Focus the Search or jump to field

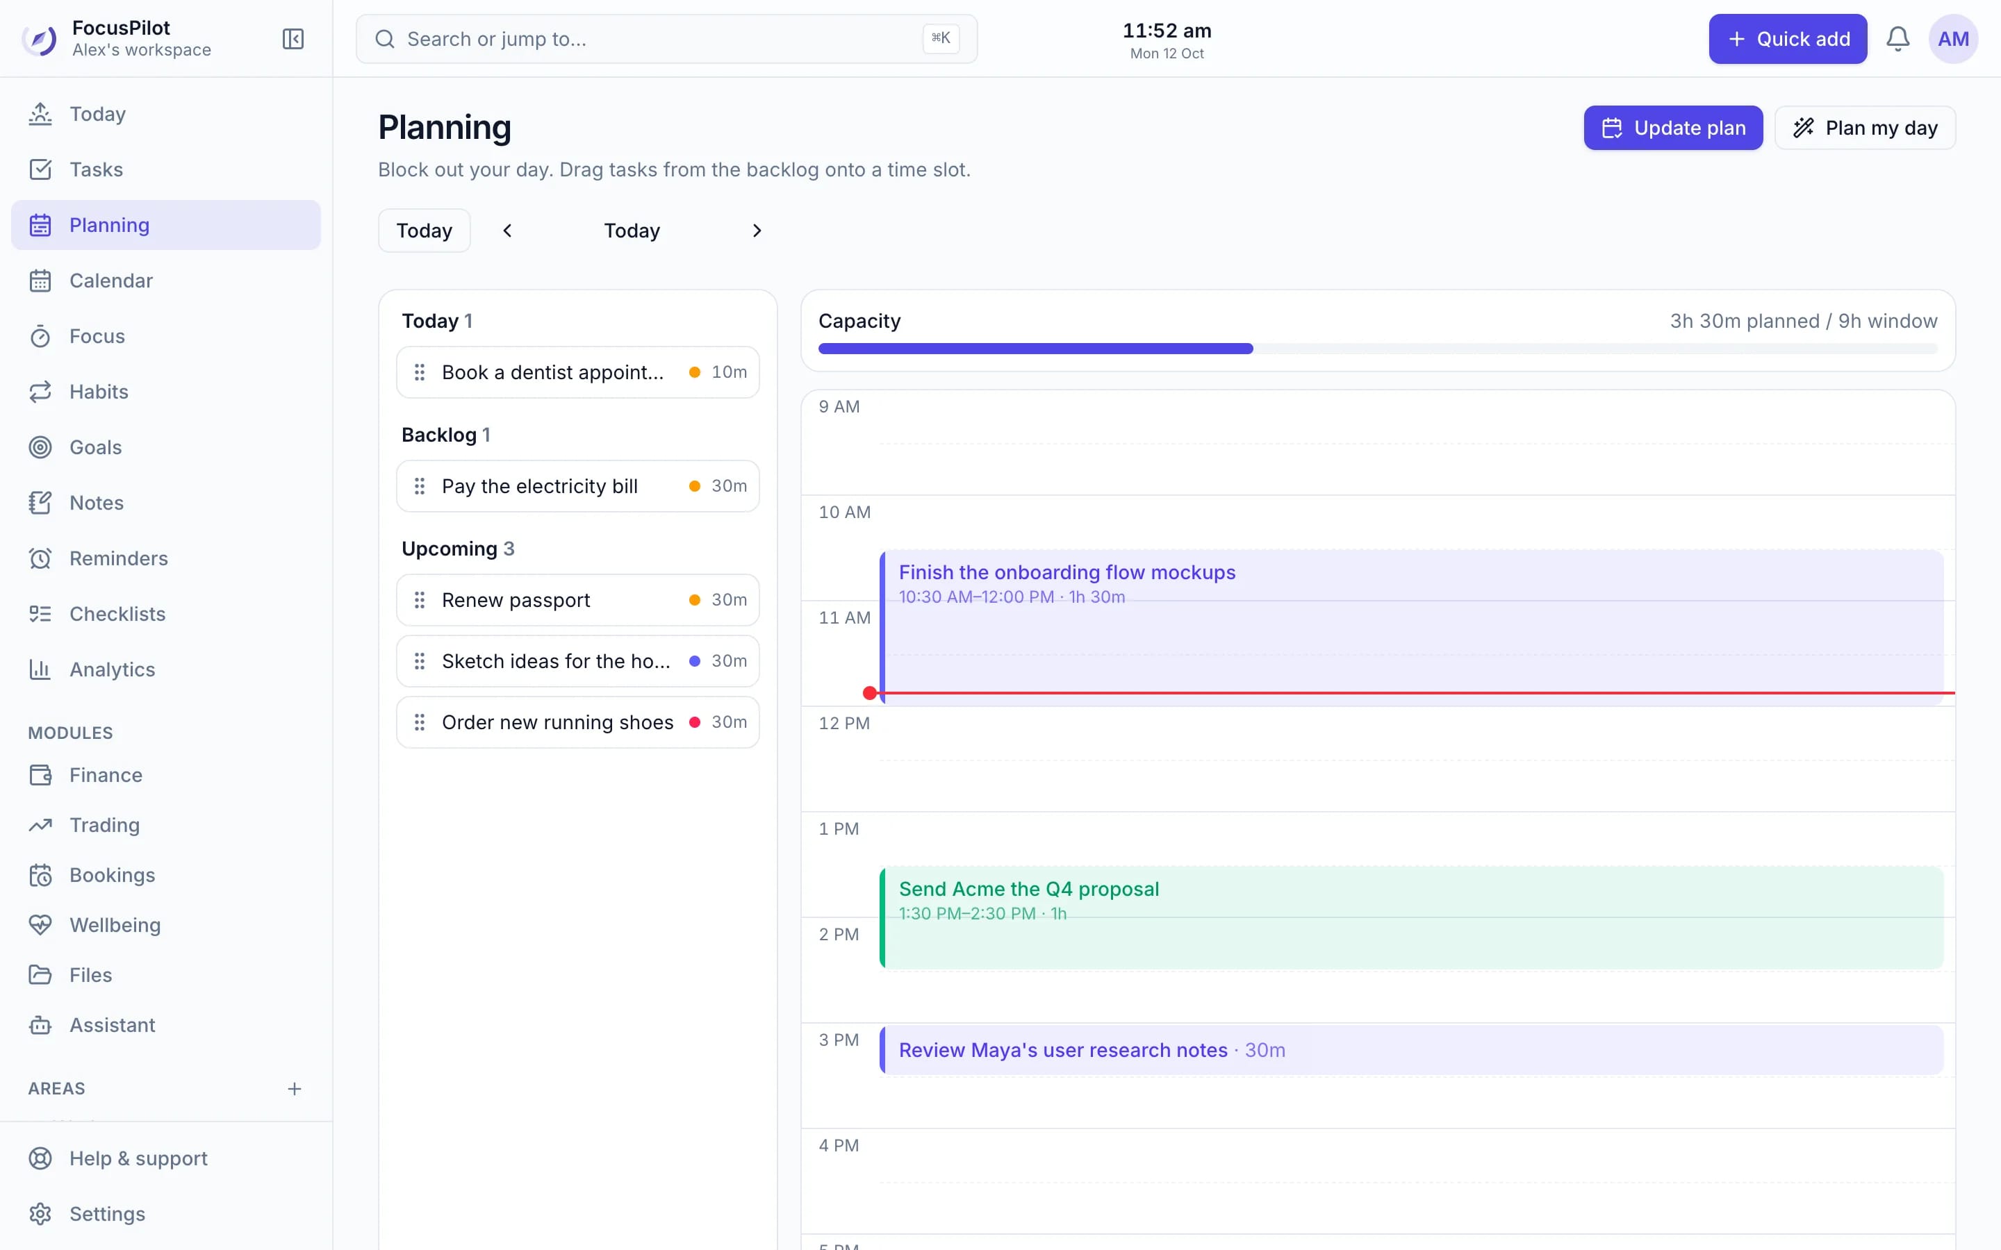point(666,39)
